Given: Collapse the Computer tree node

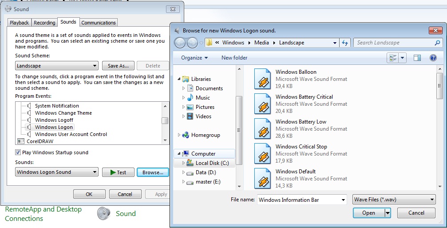Looking at the screenshot, I should (x=179, y=153).
